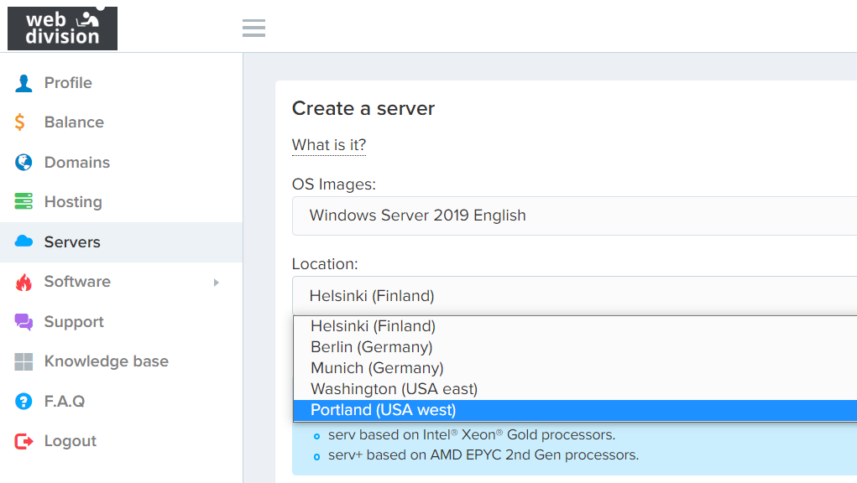Select Munich (Germany) in the list

point(377,368)
